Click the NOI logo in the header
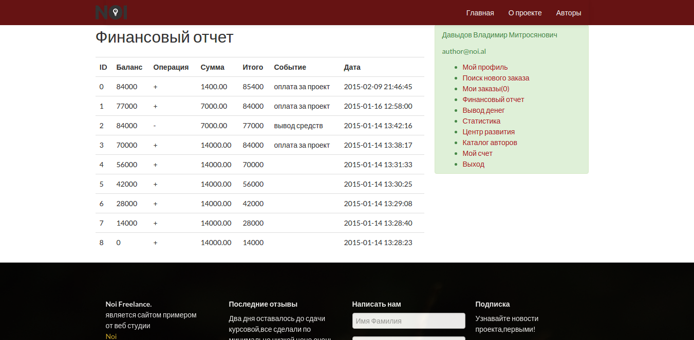The width and height of the screenshot is (694, 340). tap(111, 12)
